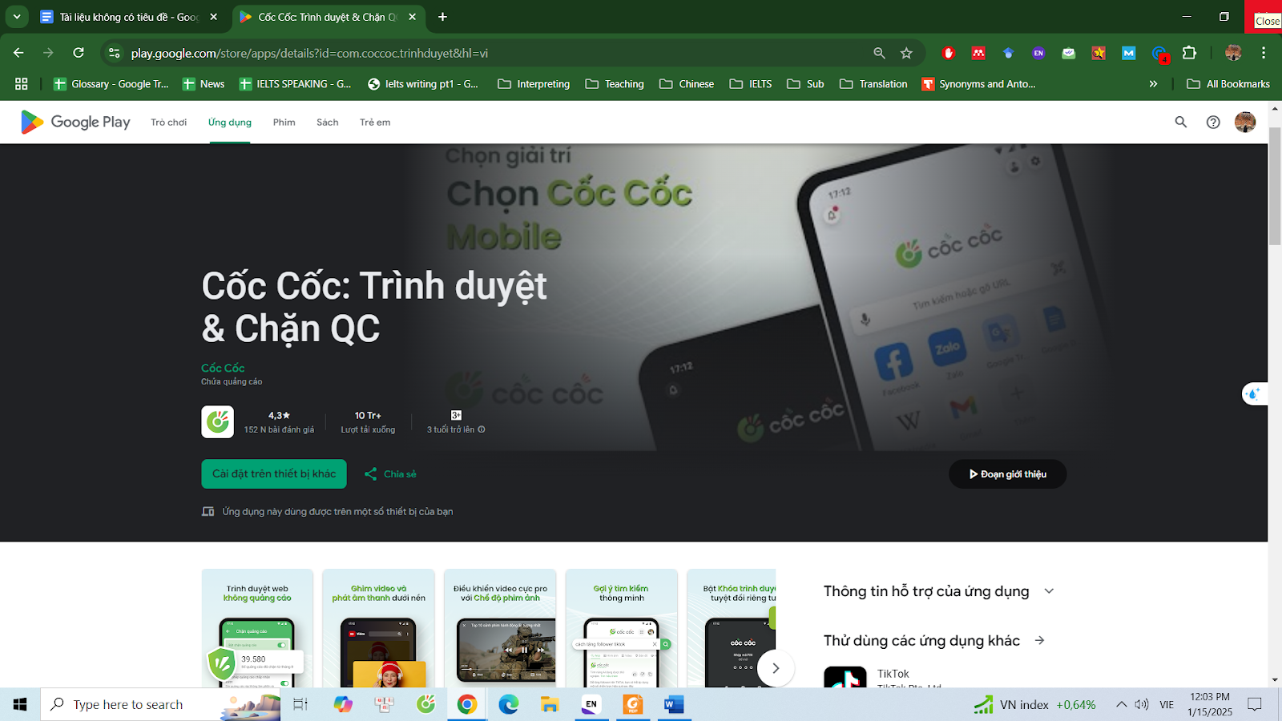This screenshot has height=721, width=1282.
Task: Click the 10 Tr+ downloads text
Action: 368,415
